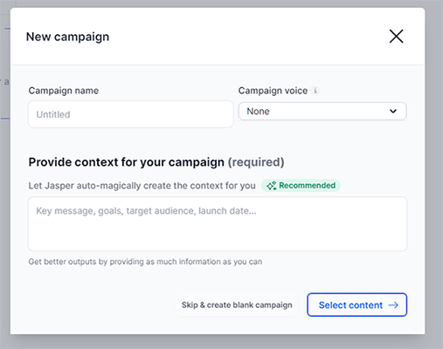
Task: Choose Skip & create blank campaign
Action: [237, 305]
